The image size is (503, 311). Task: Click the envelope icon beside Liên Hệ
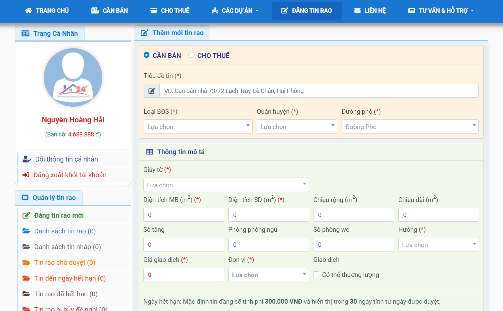pos(357,11)
